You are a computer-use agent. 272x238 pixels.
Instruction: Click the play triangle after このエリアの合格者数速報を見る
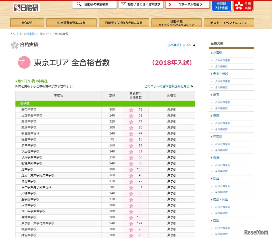[192, 86]
